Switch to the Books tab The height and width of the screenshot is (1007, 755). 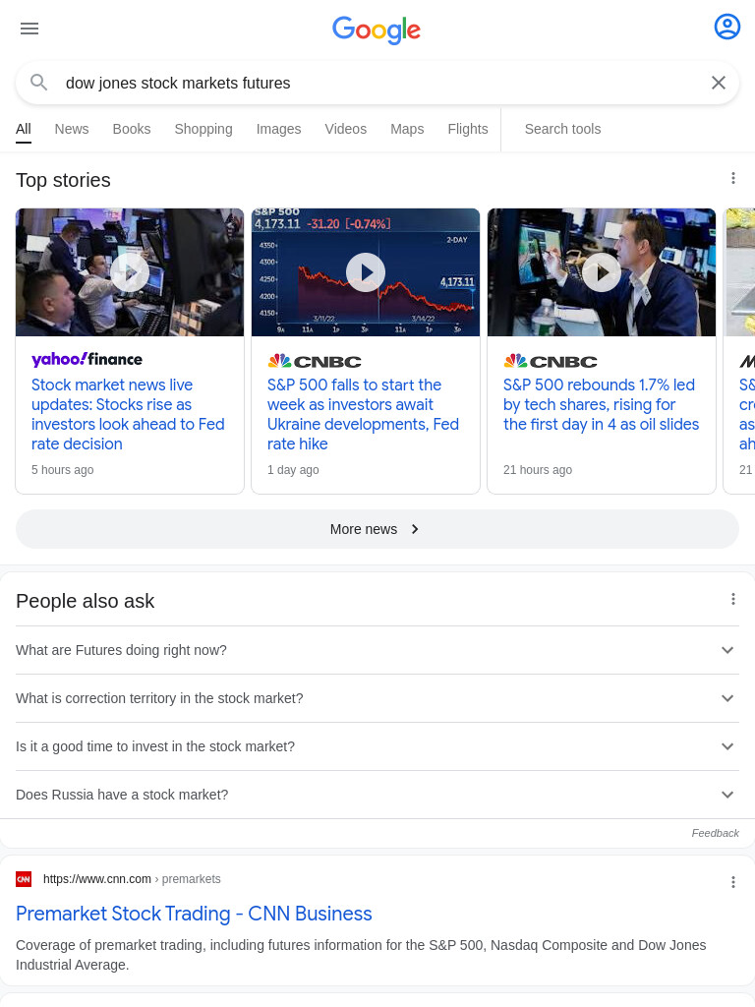132,129
